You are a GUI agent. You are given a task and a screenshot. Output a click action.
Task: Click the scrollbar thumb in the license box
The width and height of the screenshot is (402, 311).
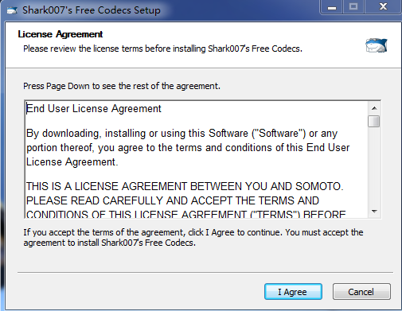[x=374, y=122]
